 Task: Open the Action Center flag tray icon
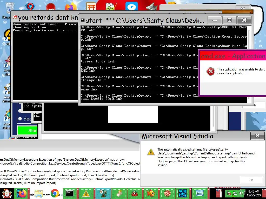[x=229, y=193]
